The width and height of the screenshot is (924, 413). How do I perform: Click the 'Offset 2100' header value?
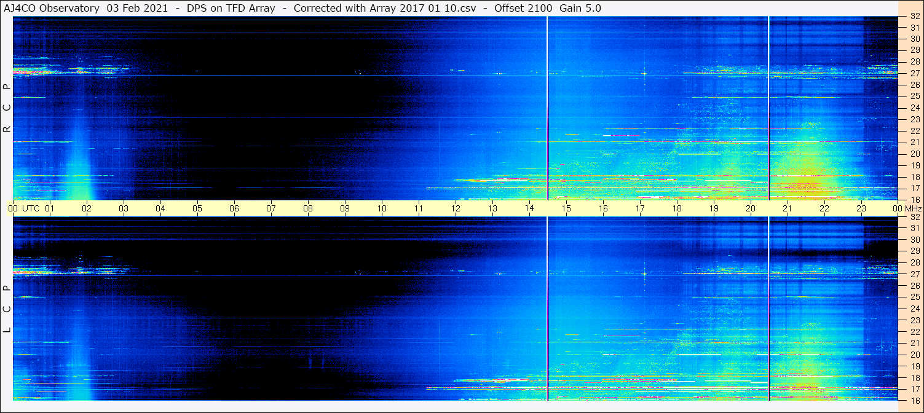[x=523, y=8]
